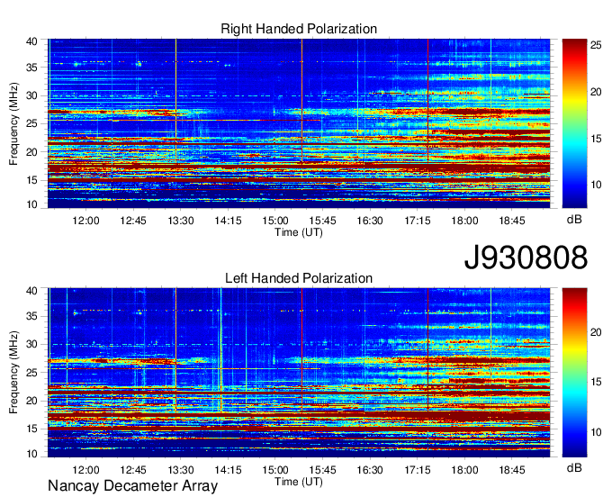This screenshot has width=612, height=497.
Task: Click the top plot's 'Frequency (MHz)' axis label
Action: [13, 123]
